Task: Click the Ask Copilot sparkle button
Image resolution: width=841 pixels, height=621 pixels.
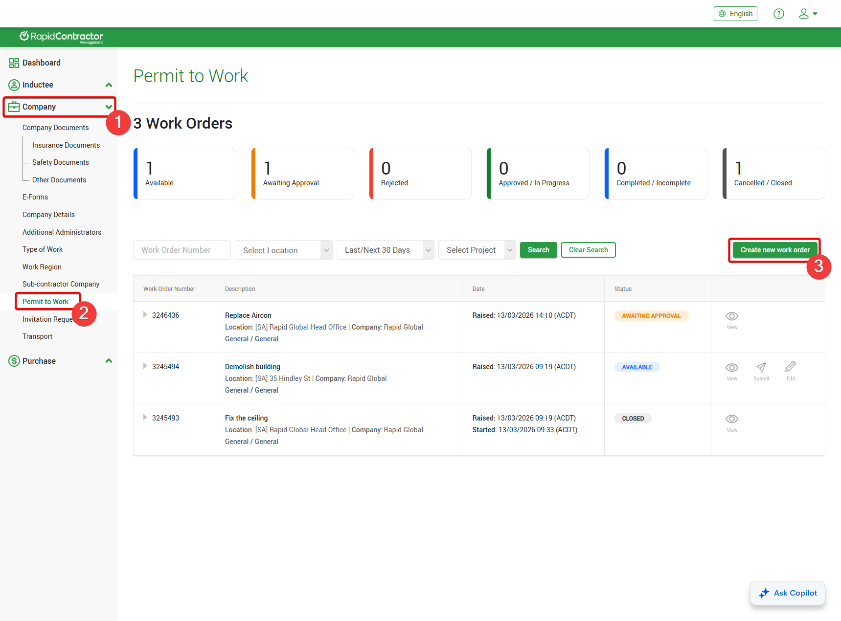Action: pos(787,593)
